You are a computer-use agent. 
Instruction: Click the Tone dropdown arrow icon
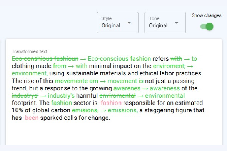point(177,23)
